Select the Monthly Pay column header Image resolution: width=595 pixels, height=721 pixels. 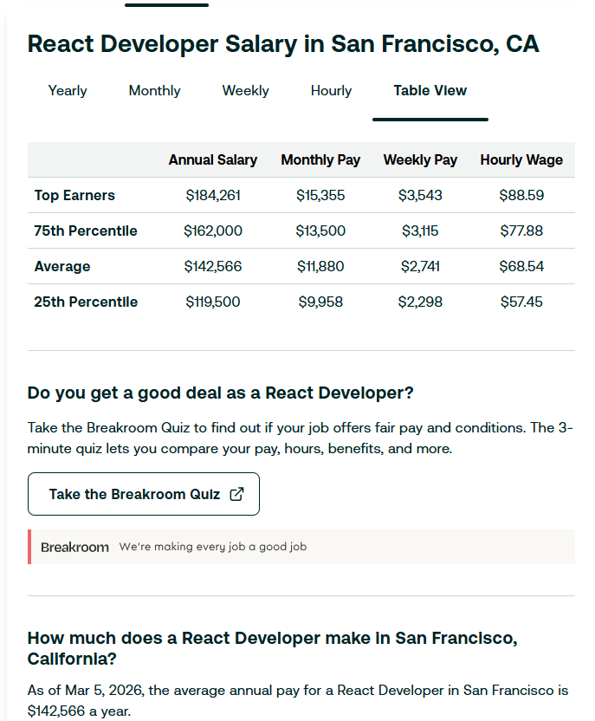tap(320, 160)
